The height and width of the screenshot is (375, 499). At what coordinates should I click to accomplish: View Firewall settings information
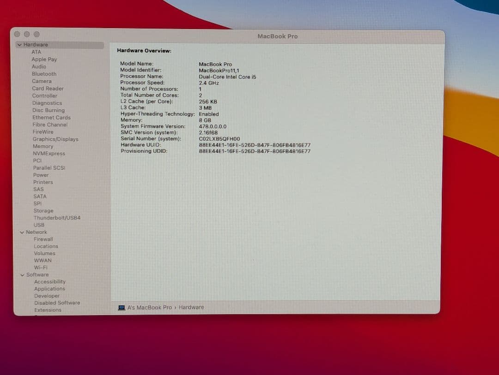point(43,239)
